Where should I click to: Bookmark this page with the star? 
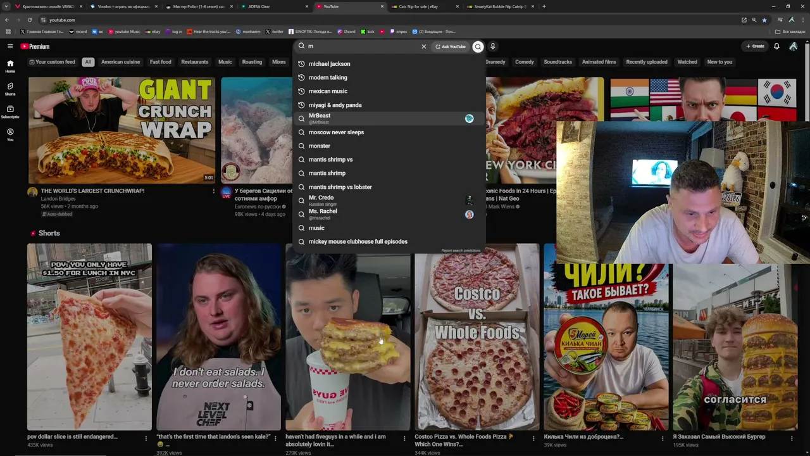[x=764, y=20]
